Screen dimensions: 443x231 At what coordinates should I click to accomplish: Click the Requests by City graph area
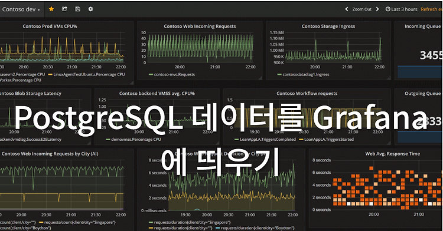pos(61,186)
